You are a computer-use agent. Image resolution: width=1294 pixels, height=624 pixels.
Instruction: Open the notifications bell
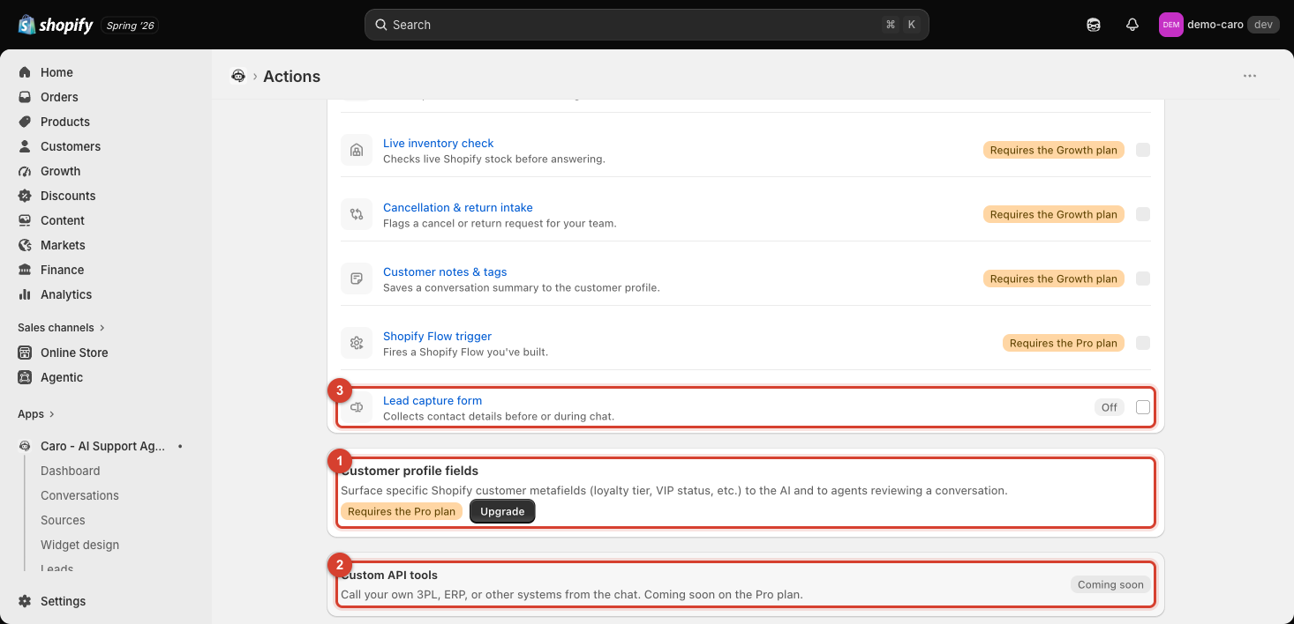click(1132, 25)
